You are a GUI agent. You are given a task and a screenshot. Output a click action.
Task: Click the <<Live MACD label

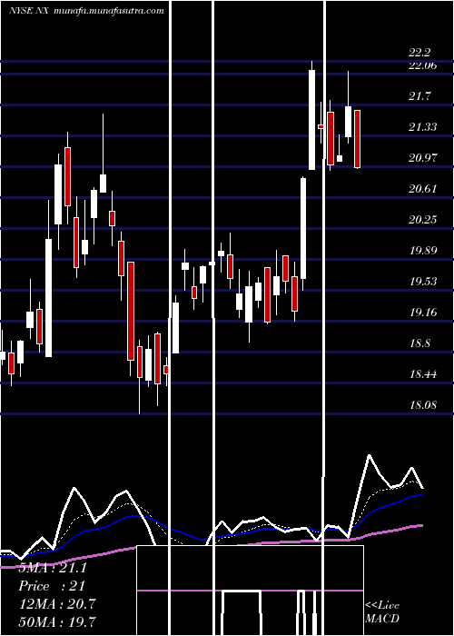click(382, 611)
